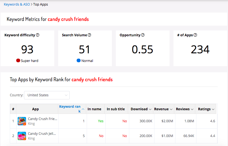Select the 0.55 opportunity value
The height and width of the screenshot is (146, 228).
click(142, 49)
